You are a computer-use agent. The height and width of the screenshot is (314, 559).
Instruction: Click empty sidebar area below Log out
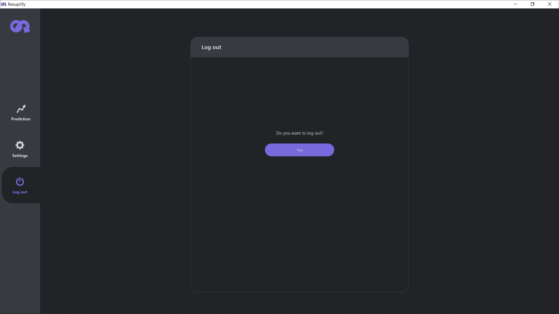coord(20,256)
